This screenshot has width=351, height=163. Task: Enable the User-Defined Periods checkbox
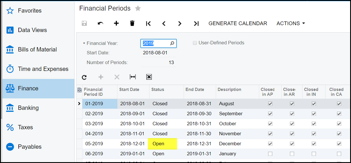(195, 43)
